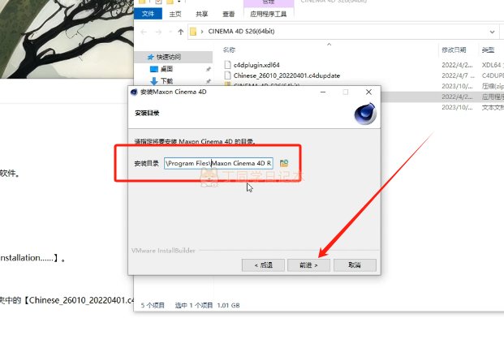Select file c4dplugin.xdl64
504x361 pixels.
point(256,65)
